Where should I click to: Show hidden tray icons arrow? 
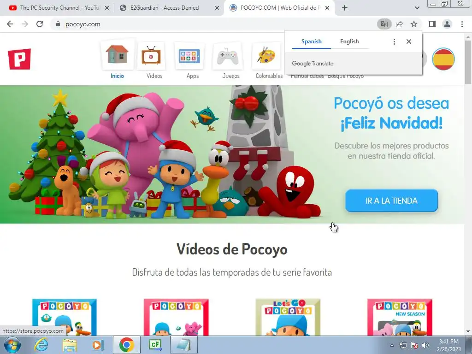(392, 345)
